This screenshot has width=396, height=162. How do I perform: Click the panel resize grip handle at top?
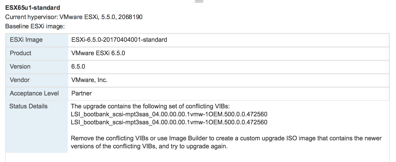[x=199, y=1]
